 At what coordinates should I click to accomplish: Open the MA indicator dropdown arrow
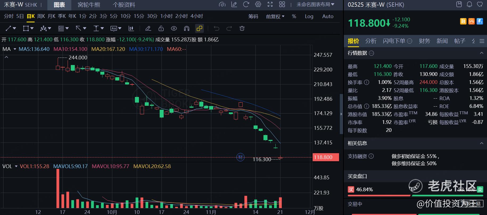click(x=15, y=49)
